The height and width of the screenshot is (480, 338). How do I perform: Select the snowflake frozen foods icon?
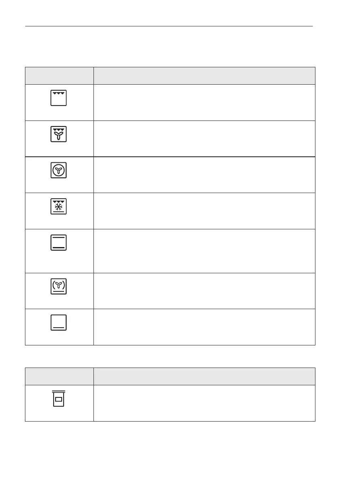pyautogui.click(x=58, y=206)
